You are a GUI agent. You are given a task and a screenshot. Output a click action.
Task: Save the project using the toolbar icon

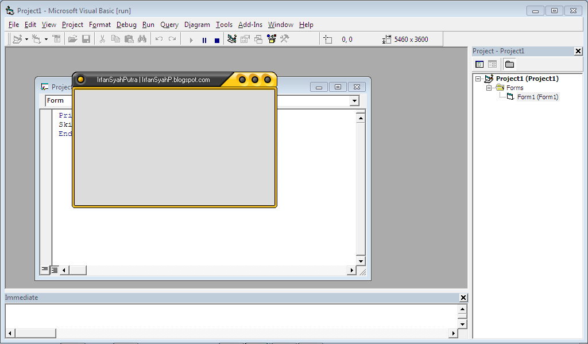click(x=85, y=38)
